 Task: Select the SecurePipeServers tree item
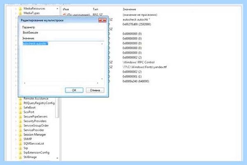click(35, 117)
